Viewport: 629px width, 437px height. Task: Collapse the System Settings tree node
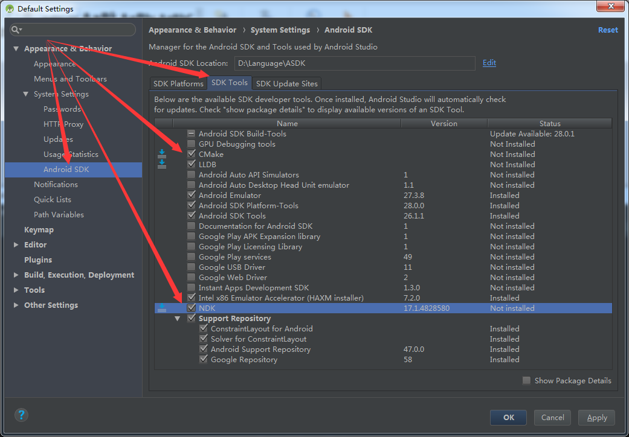(x=25, y=94)
